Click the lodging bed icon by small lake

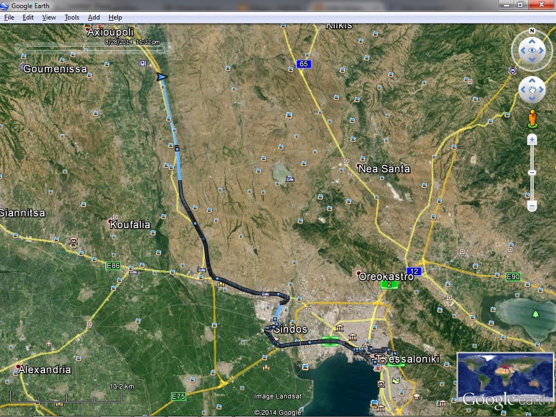290,179
